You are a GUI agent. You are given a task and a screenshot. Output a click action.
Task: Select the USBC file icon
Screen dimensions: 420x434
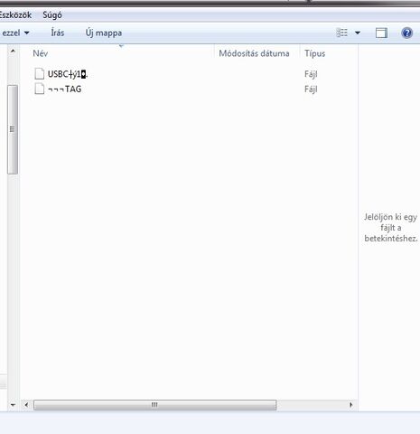click(40, 74)
